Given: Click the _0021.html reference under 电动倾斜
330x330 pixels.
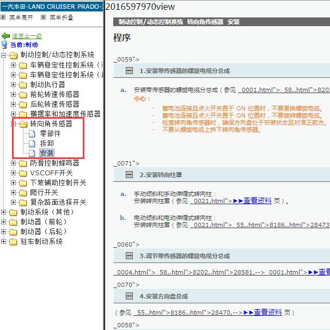Looking at the screenshot, I should coord(211,225).
